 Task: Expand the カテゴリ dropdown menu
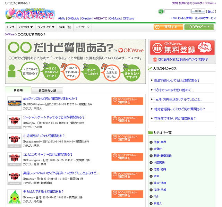[x=26, y=27]
